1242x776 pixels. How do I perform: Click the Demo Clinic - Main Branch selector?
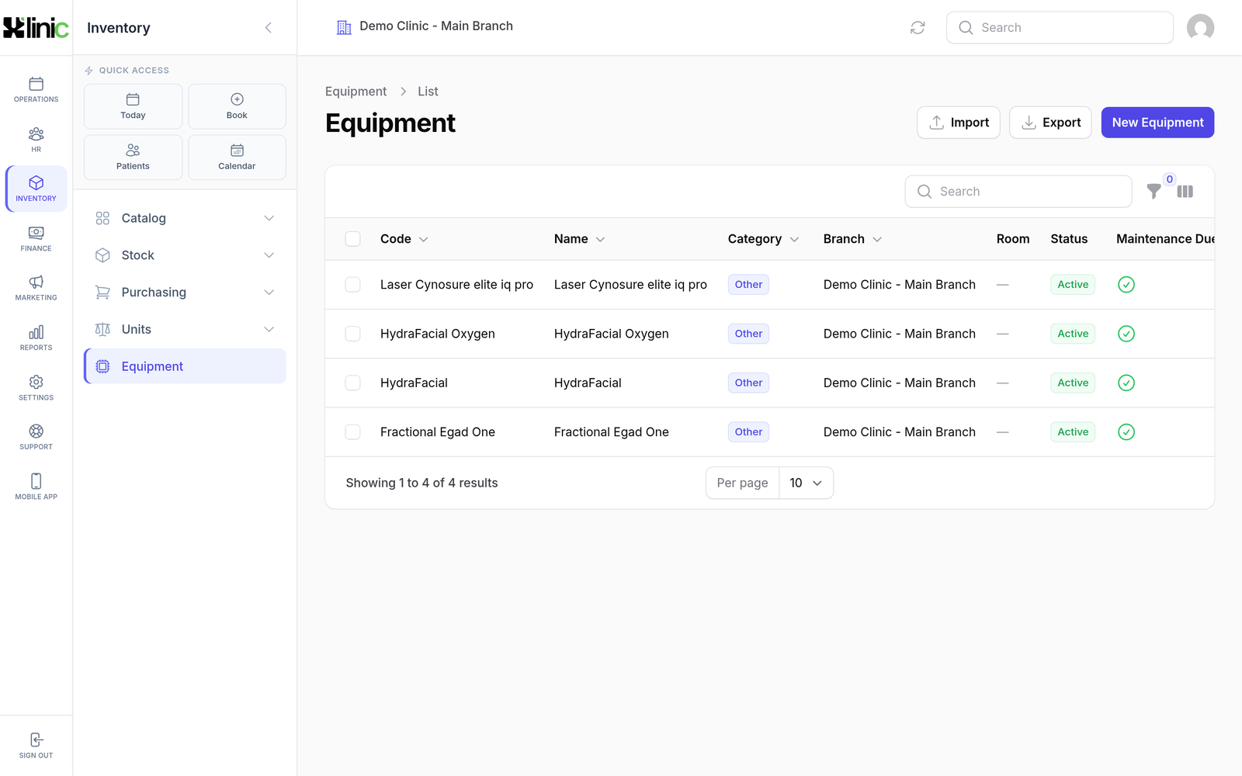coord(425,26)
